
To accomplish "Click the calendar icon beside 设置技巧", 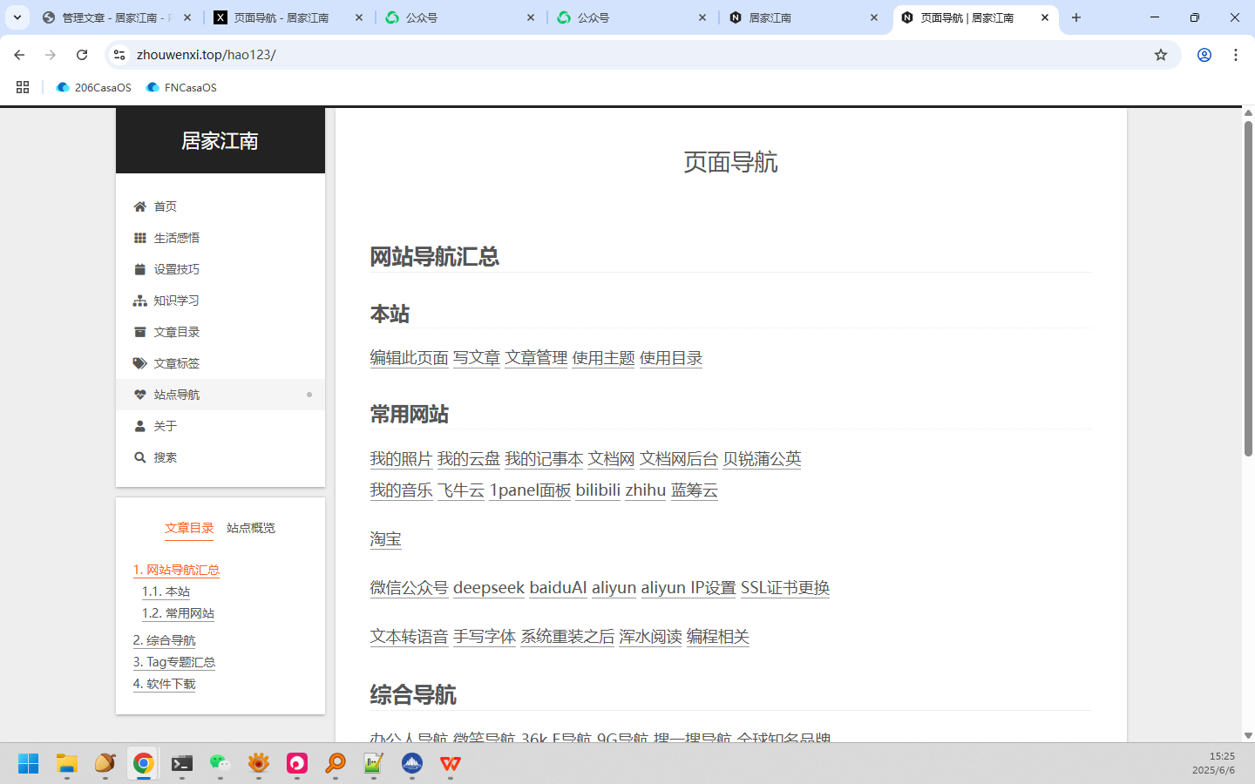I will point(139,269).
